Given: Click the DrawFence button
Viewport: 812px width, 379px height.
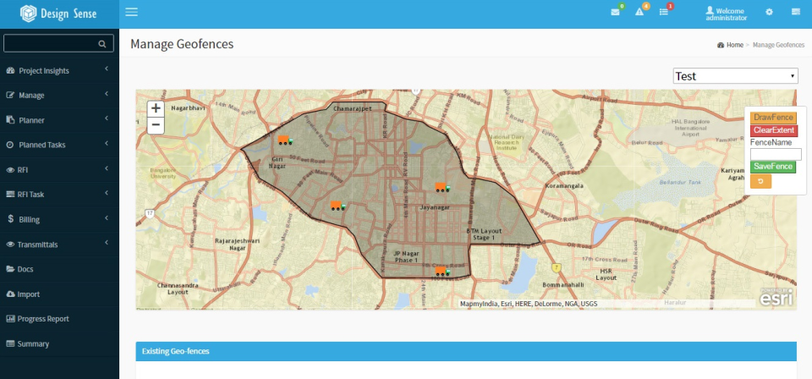Looking at the screenshot, I should tap(773, 118).
